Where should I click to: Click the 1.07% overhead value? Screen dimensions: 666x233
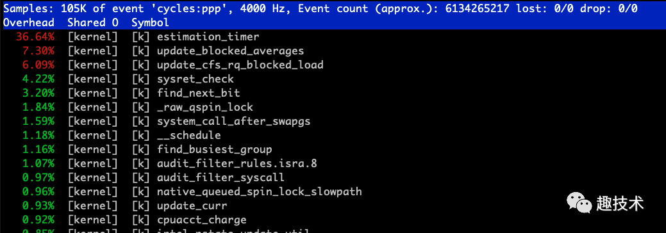click(x=38, y=163)
